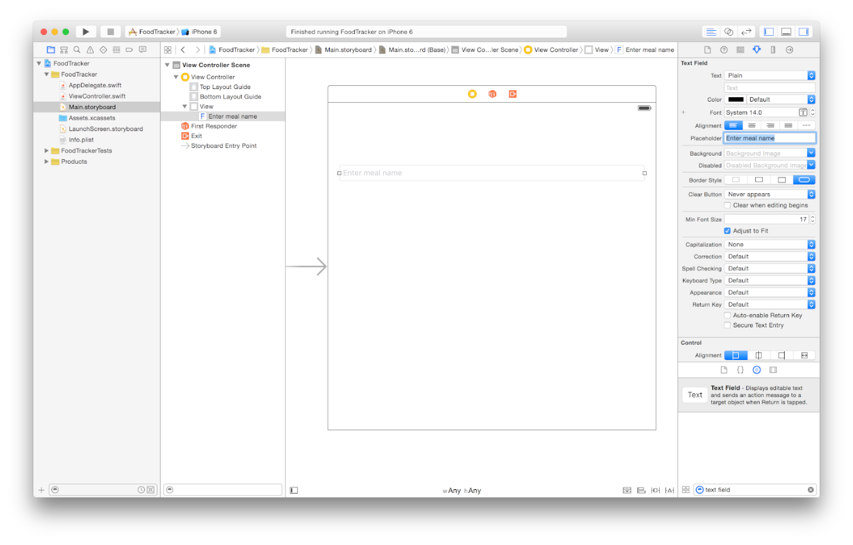This screenshot has height=545, width=853.
Task: Set text alignment to right
Action: click(770, 125)
